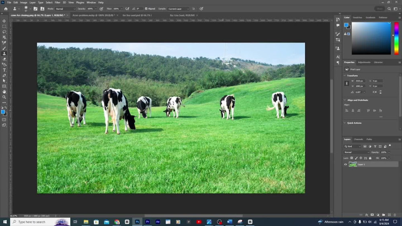The height and width of the screenshot is (226, 402).
Task: Open the History panel icon
Action: tap(338, 19)
